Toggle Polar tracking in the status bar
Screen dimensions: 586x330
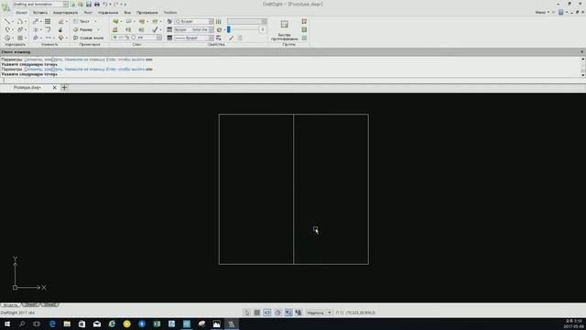pyautogui.click(x=277, y=313)
